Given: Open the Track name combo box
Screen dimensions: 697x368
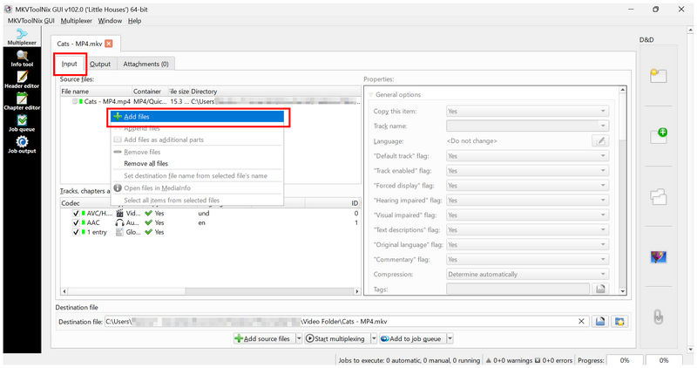Looking at the screenshot, I should [x=527, y=126].
